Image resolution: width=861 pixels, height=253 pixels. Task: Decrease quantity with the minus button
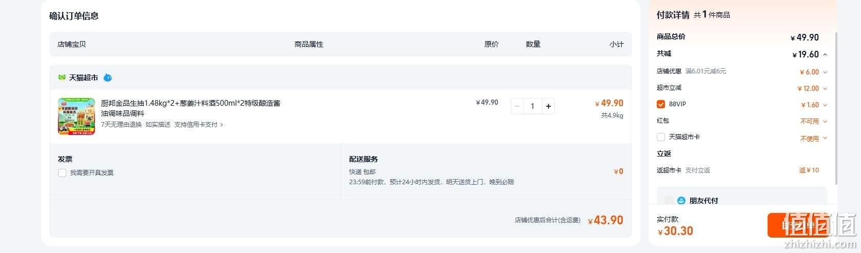tap(517, 106)
